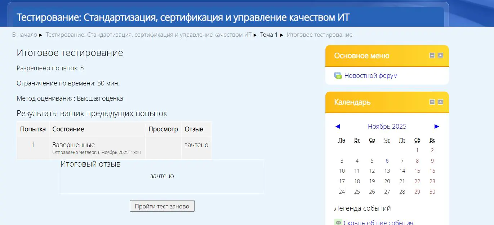Click Результаты ваших предыдущих попыток heading
This screenshot has width=494, height=225.
click(x=92, y=114)
